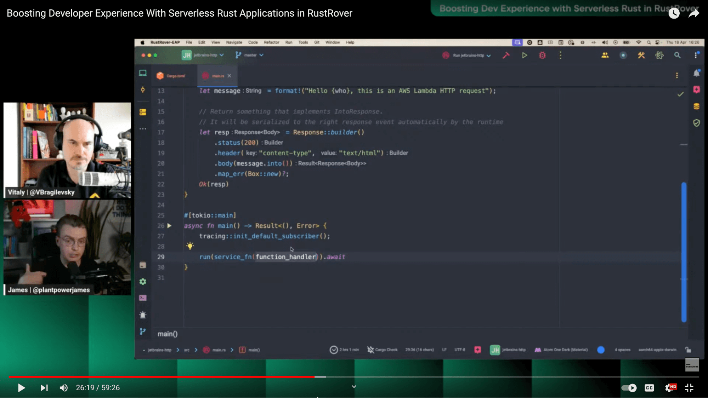Click UTF-8 encoding in status bar
The height and width of the screenshot is (398, 708).
(460, 350)
